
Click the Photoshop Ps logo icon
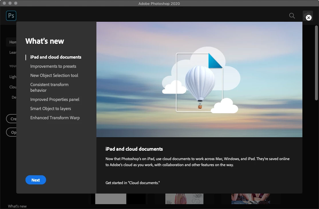point(11,16)
